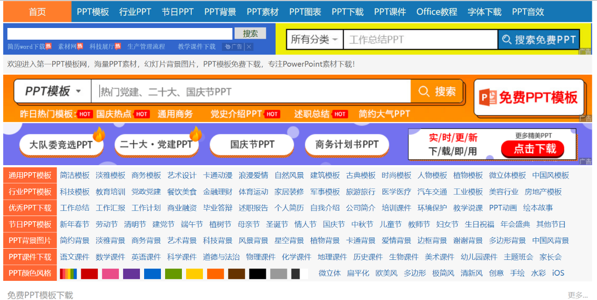Open the 行业PPT navigation tab
The width and height of the screenshot is (597, 300).
point(135,12)
